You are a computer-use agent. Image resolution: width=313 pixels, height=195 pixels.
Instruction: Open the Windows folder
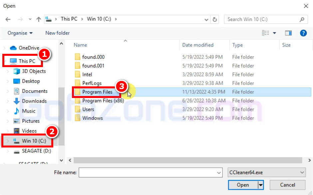point(92,118)
